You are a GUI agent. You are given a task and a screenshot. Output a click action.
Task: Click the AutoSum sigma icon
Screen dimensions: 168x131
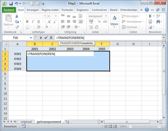click(x=150, y=16)
